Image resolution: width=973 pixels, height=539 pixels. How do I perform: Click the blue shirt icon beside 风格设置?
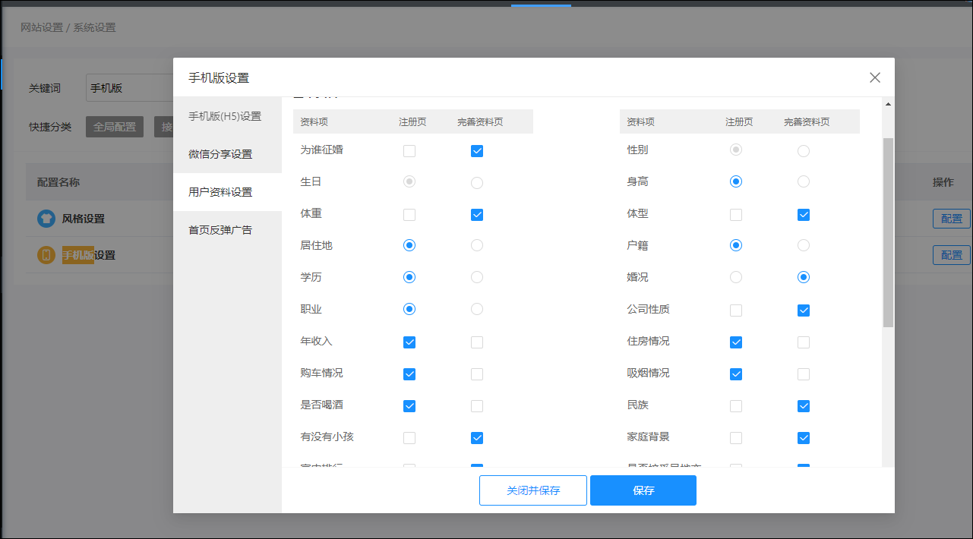tap(46, 219)
